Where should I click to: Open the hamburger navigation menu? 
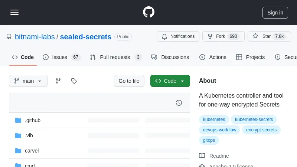[x=14, y=12]
